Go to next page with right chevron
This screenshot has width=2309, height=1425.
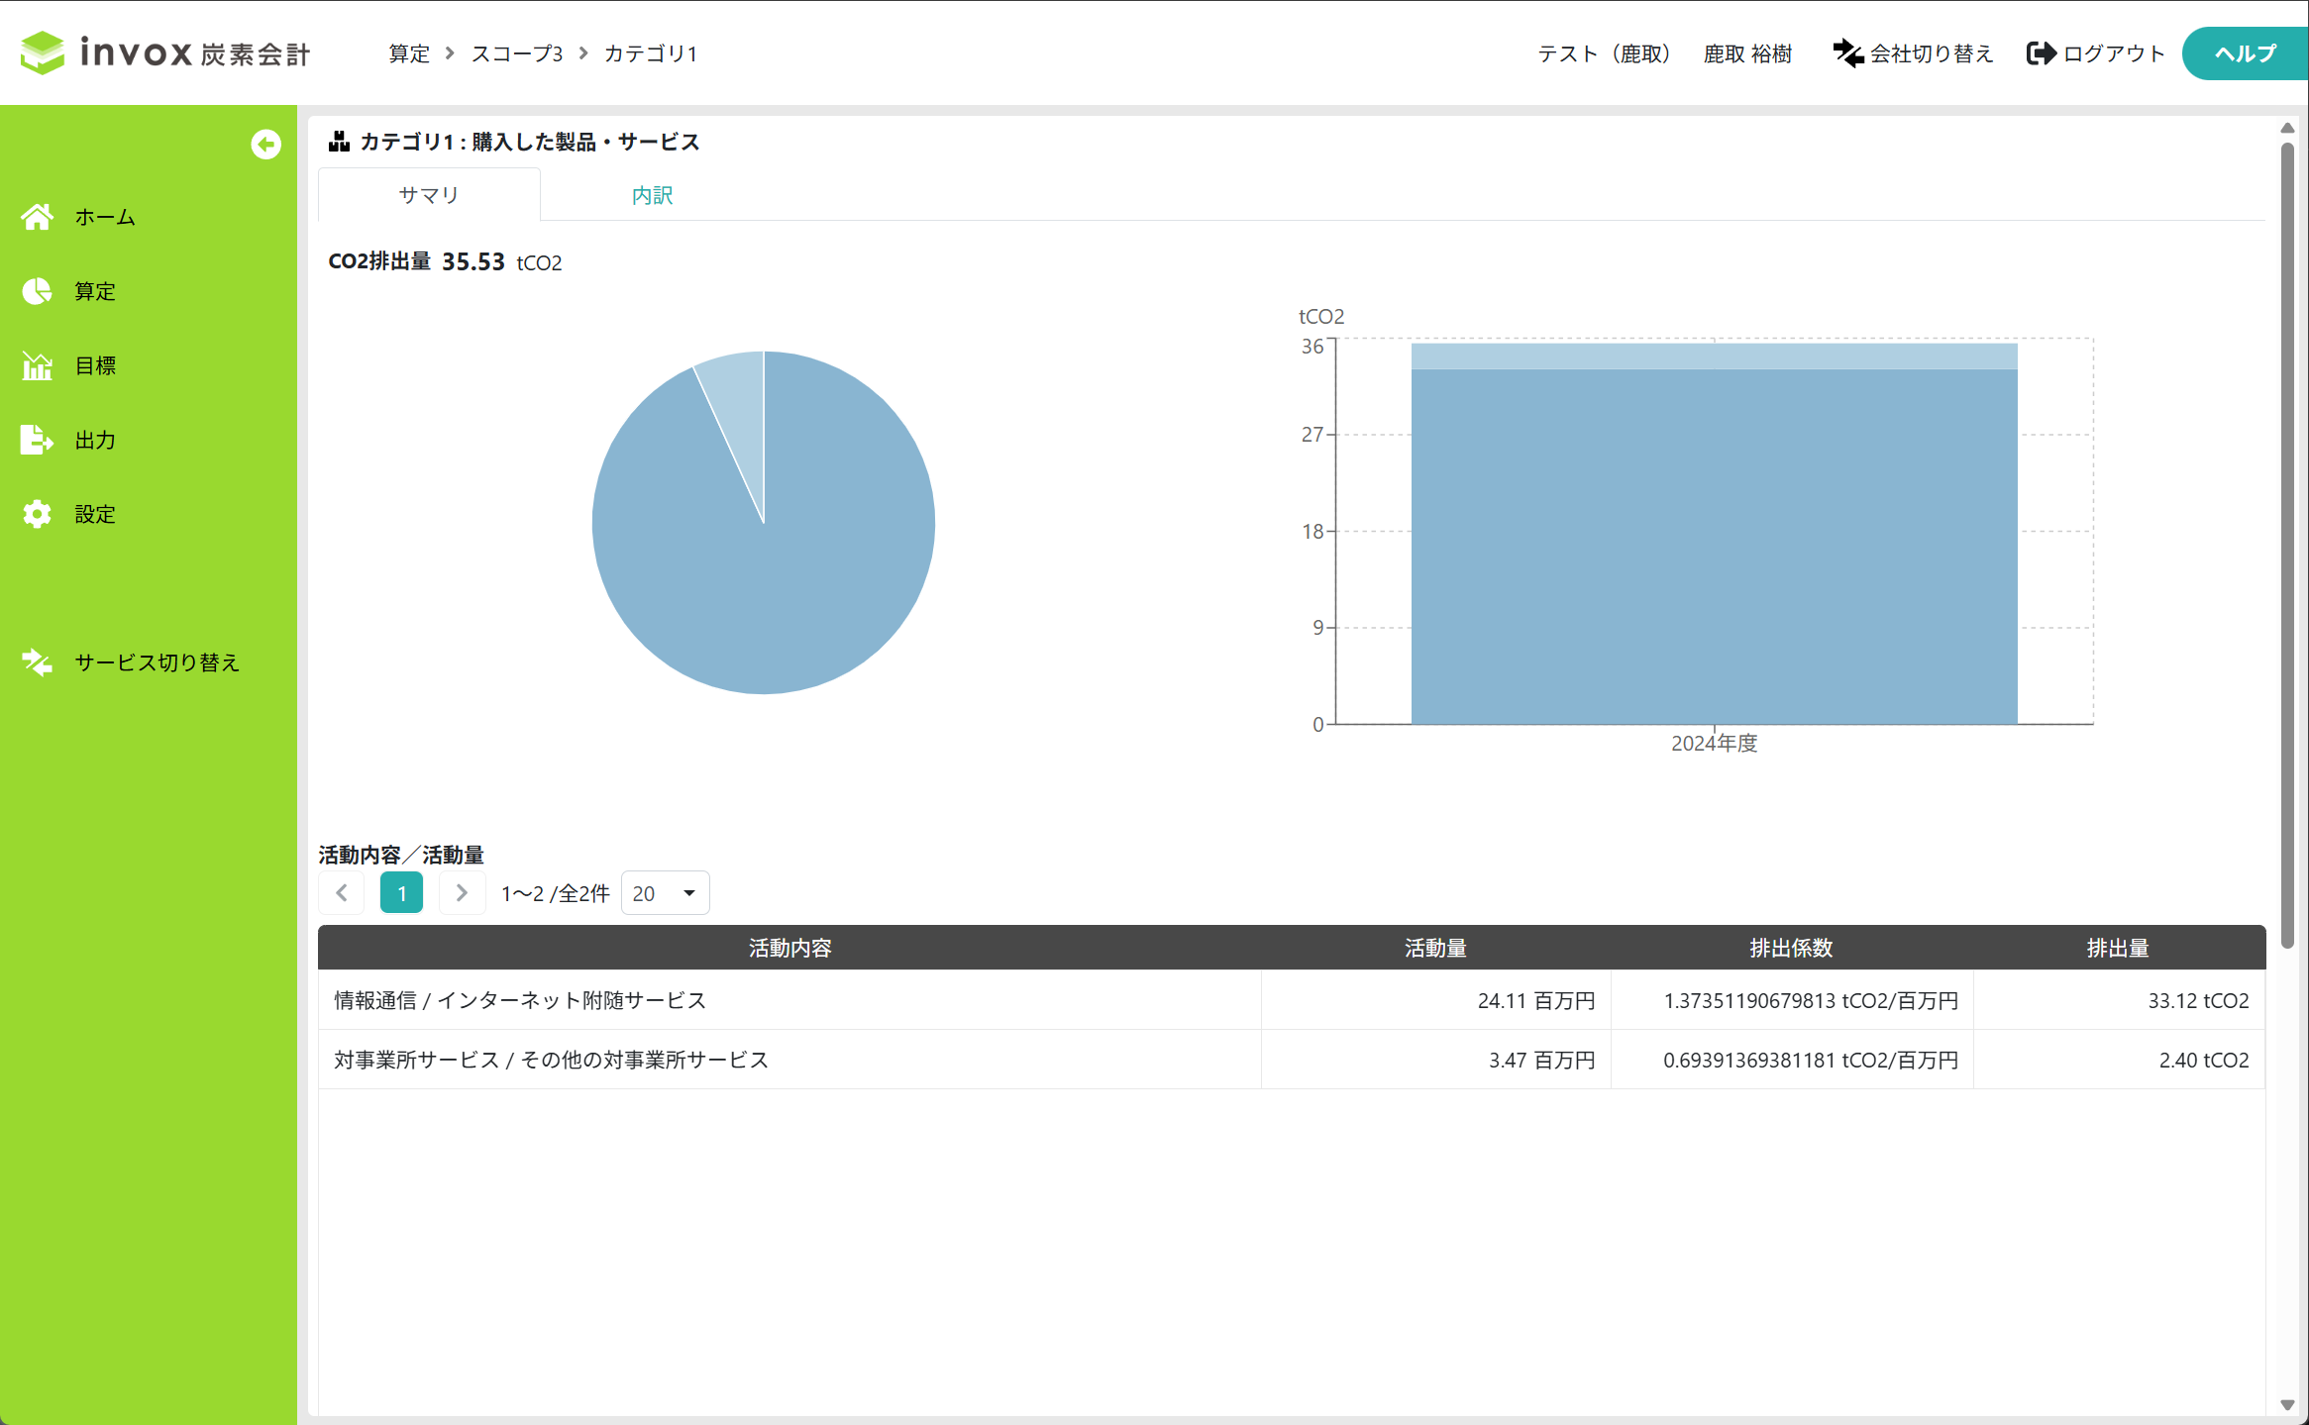point(462,893)
